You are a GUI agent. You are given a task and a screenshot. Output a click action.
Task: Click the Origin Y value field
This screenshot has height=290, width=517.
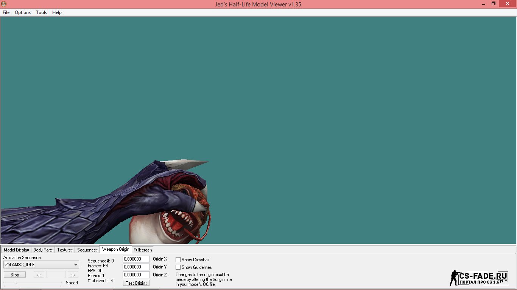tap(136, 267)
